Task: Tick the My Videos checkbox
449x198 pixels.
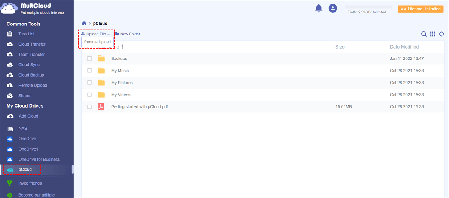Action: [89, 95]
